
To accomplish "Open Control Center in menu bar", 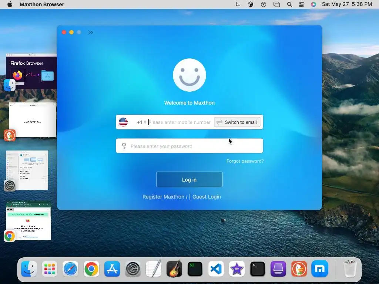I will click(x=302, y=4).
